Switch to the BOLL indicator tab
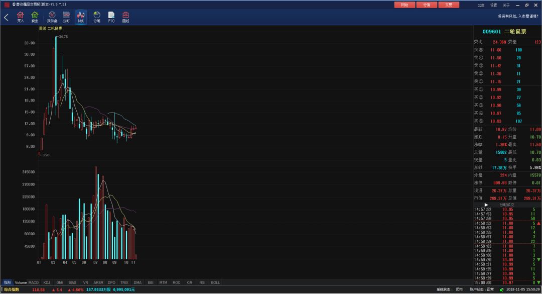542x294 pixels. [x=215, y=282]
